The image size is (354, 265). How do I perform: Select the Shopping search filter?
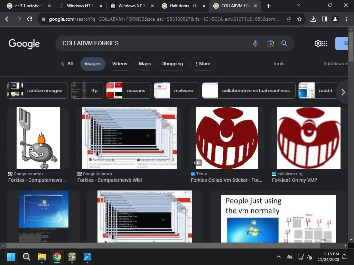coord(173,64)
